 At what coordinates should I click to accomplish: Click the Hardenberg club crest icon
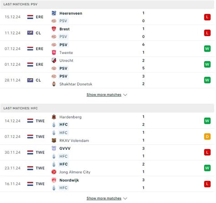coord(54,117)
